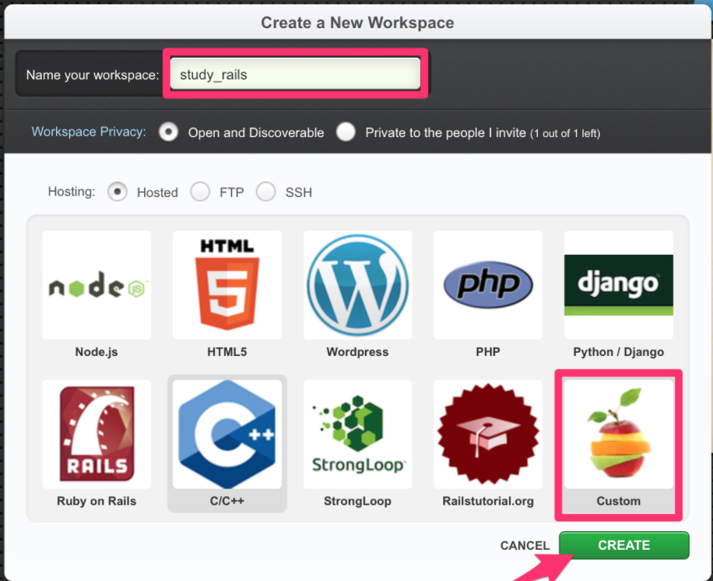This screenshot has height=581, width=713.
Task: Click the CANCEL button
Action: click(525, 545)
